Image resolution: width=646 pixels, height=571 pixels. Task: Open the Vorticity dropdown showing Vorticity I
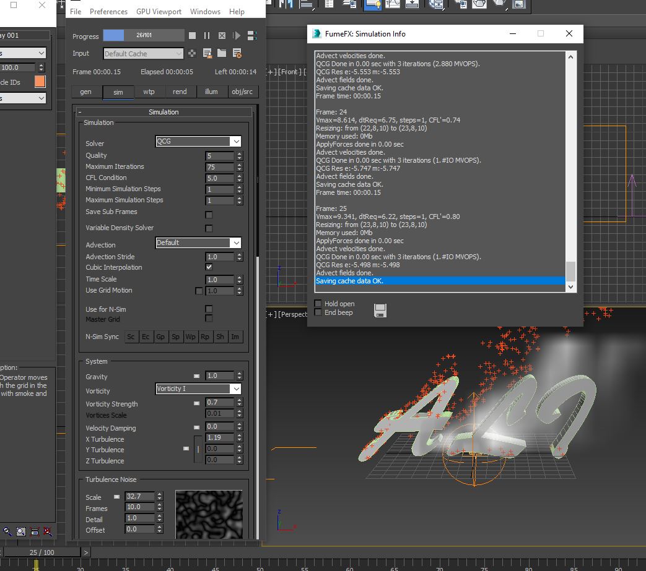(198, 389)
